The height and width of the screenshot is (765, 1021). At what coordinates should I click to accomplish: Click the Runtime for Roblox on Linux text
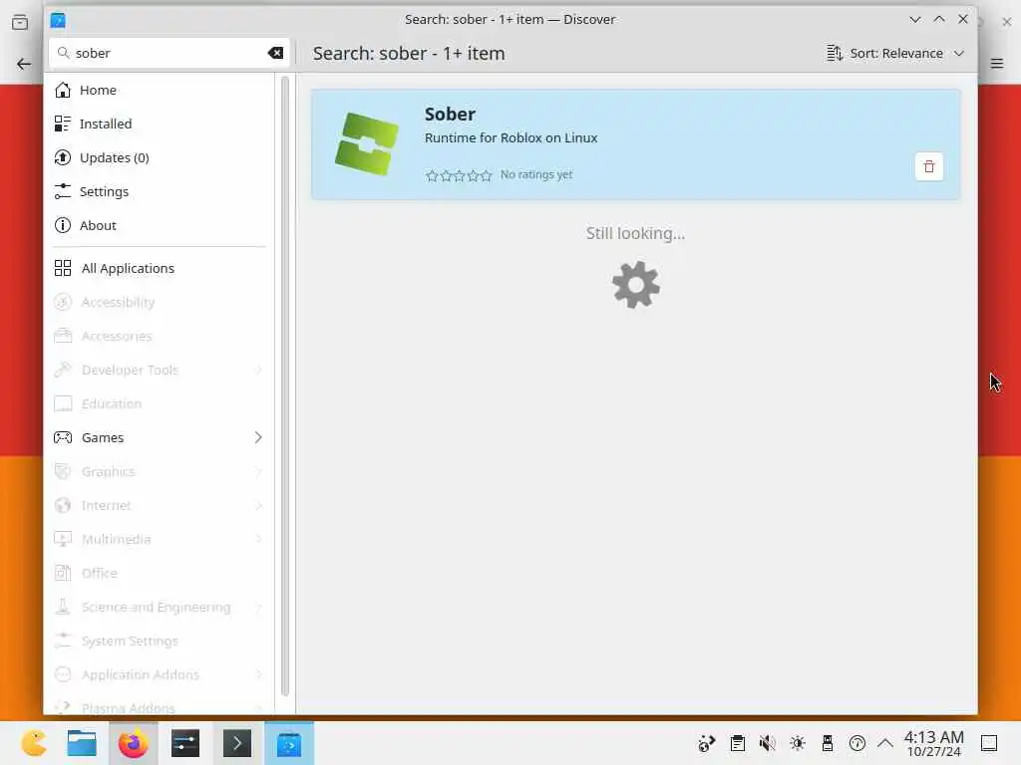tap(510, 137)
